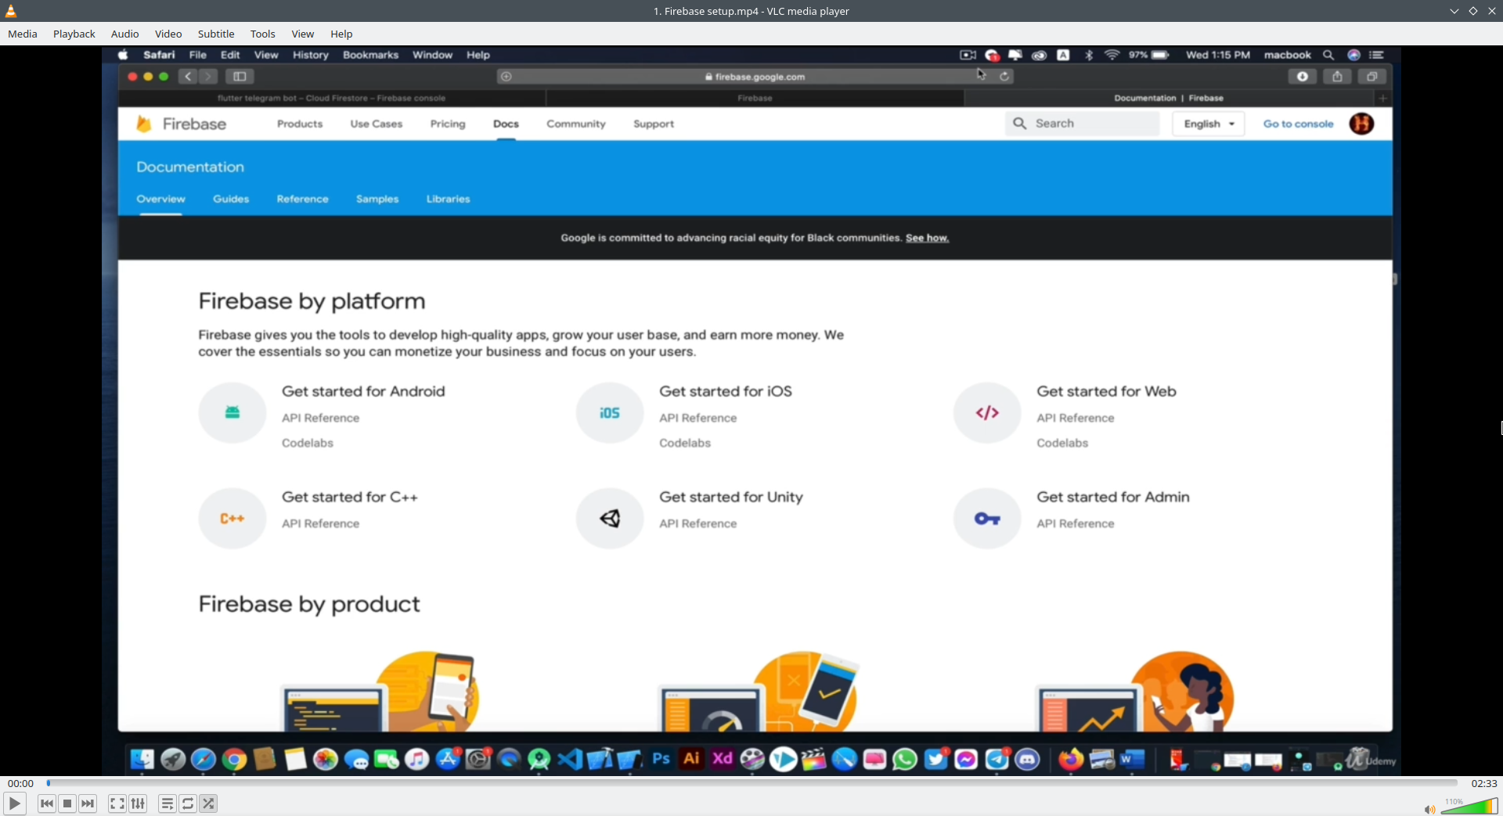Expand the English language dropdown
Viewport: 1503px width, 816px height.
click(x=1209, y=124)
